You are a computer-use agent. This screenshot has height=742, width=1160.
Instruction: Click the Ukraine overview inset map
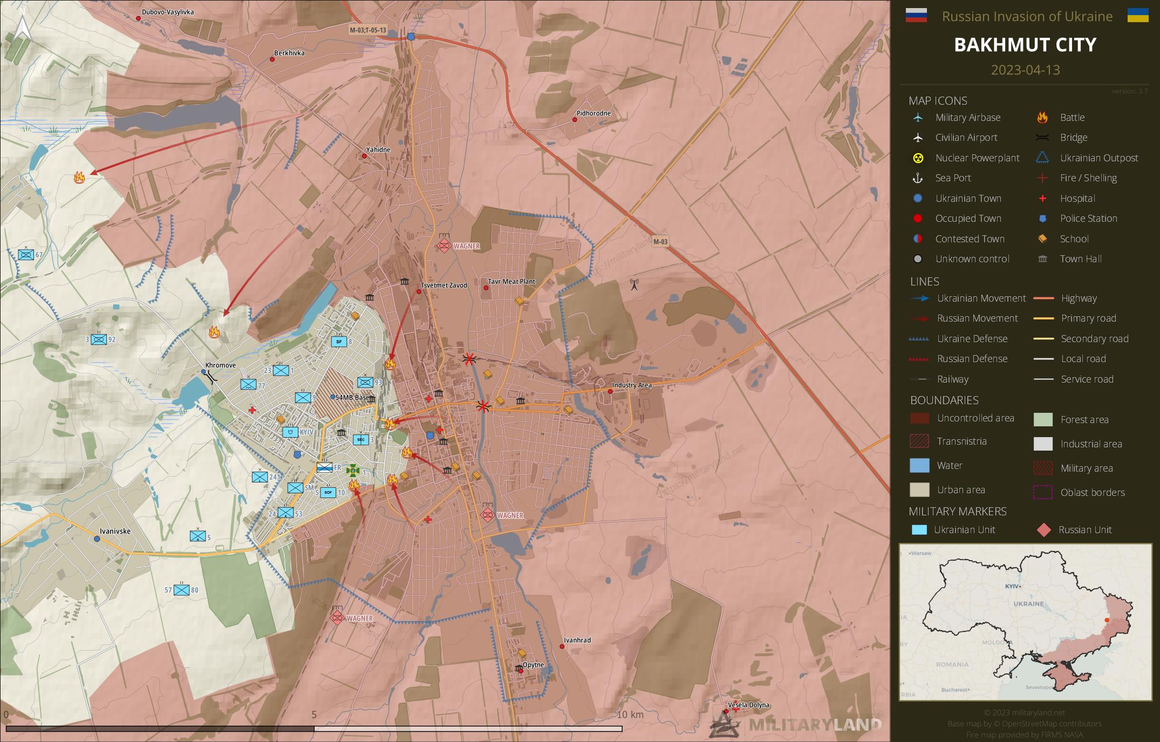1025,622
